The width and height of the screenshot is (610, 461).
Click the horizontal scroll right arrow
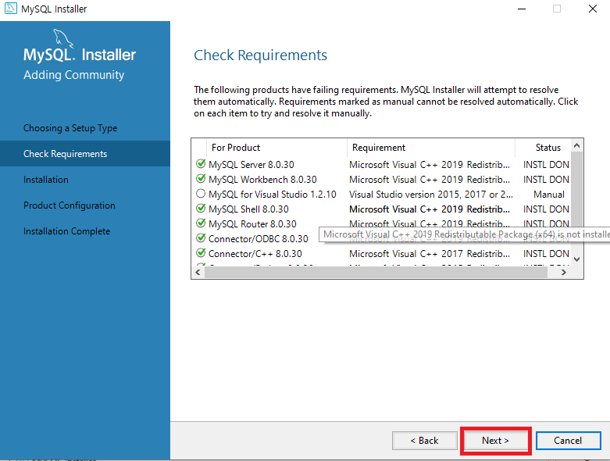click(563, 273)
